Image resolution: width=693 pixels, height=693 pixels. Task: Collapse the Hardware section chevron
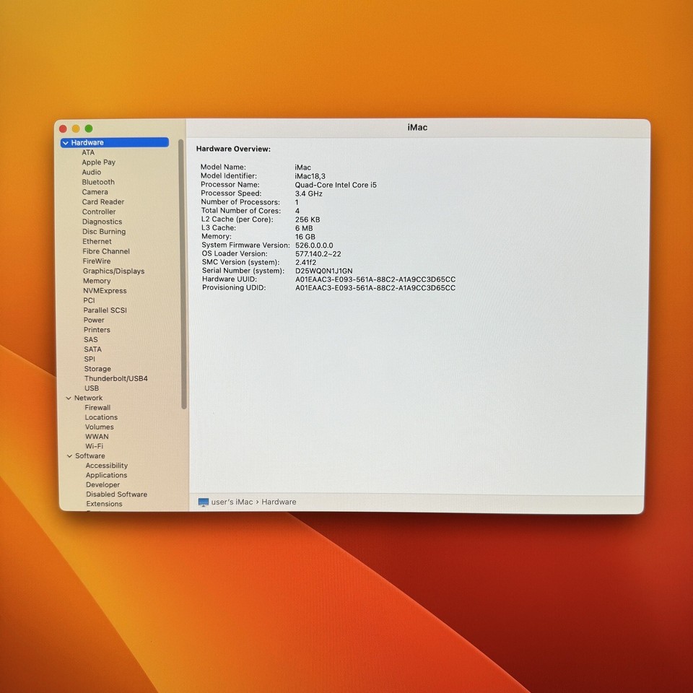point(66,143)
